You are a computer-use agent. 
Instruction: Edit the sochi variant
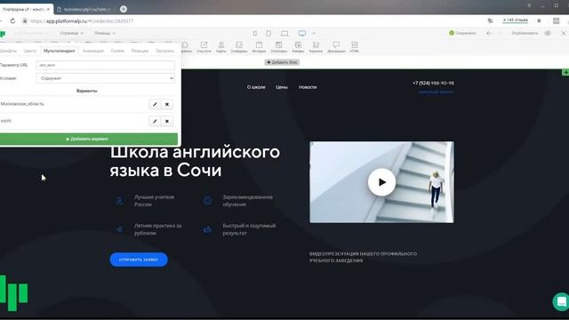click(x=155, y=121)
